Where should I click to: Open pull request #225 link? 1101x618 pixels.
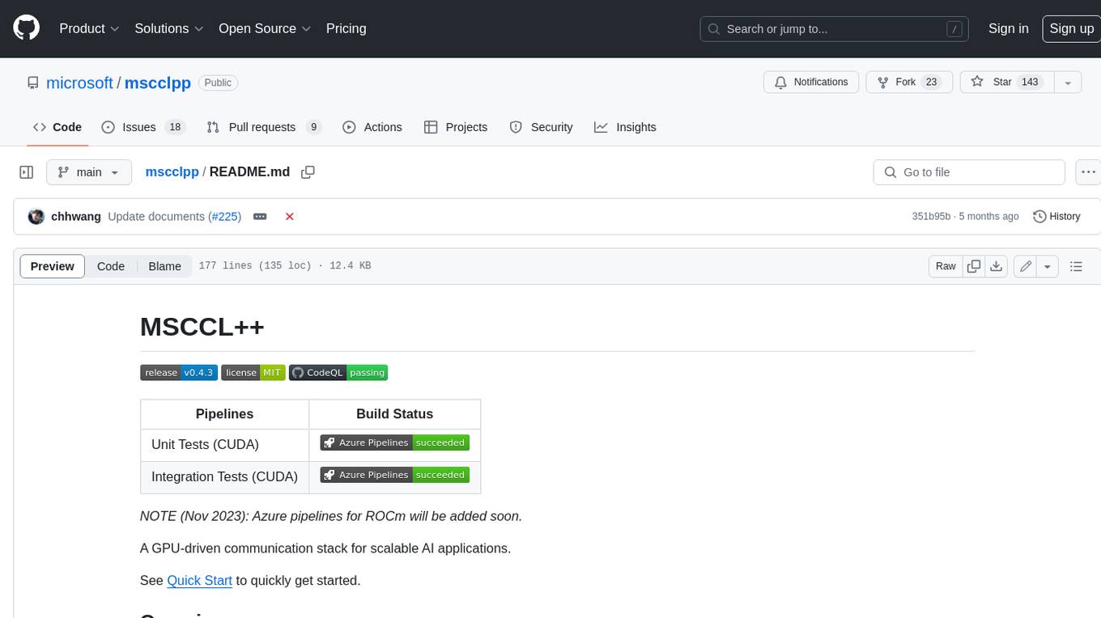click(x=224, y=217)
